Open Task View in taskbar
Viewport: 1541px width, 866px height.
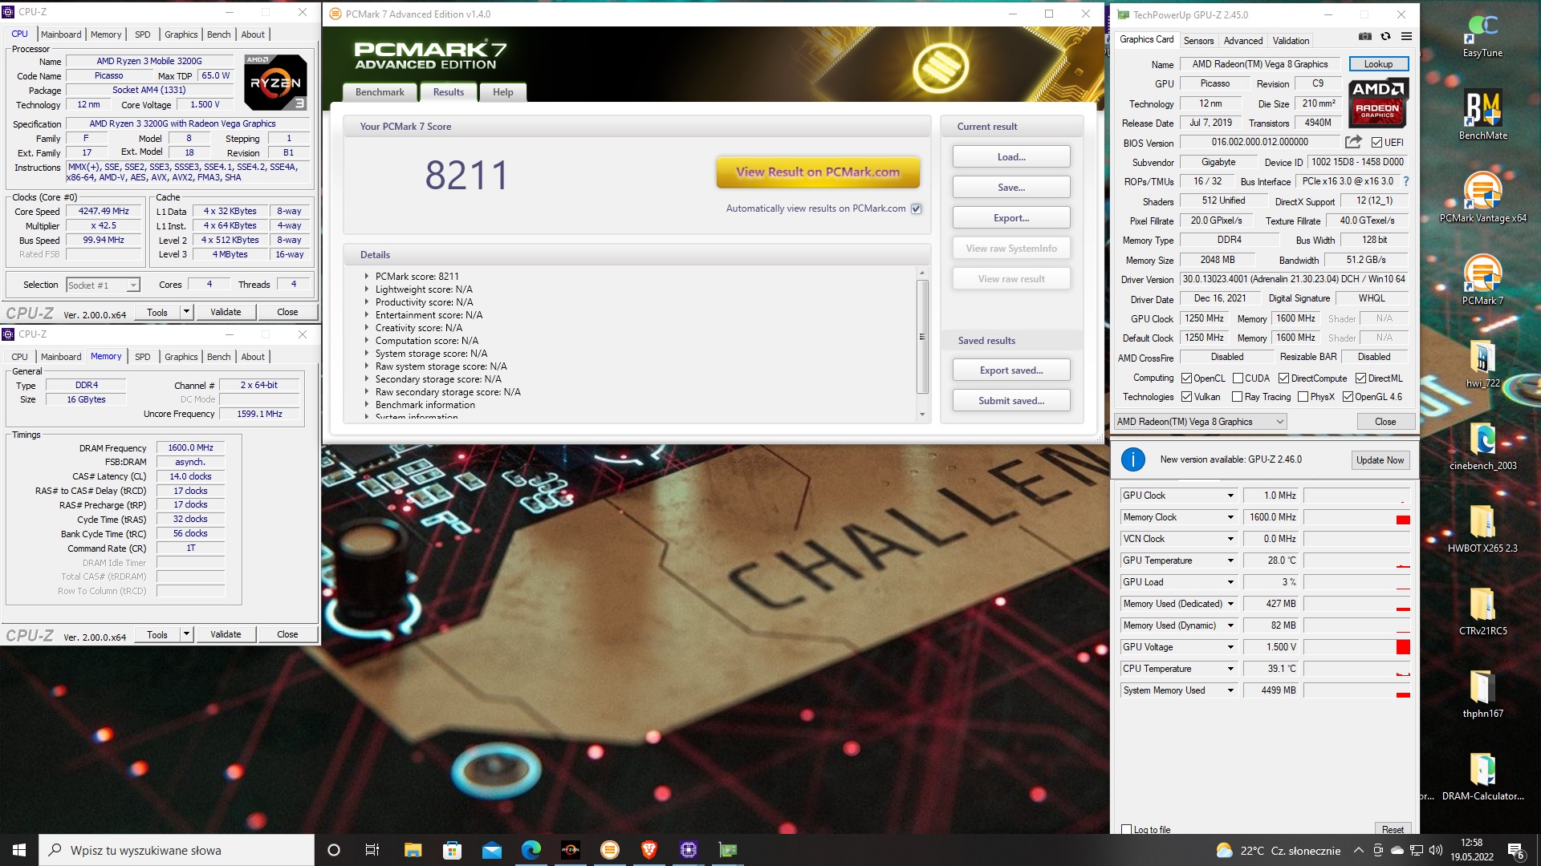pos(372,850)
